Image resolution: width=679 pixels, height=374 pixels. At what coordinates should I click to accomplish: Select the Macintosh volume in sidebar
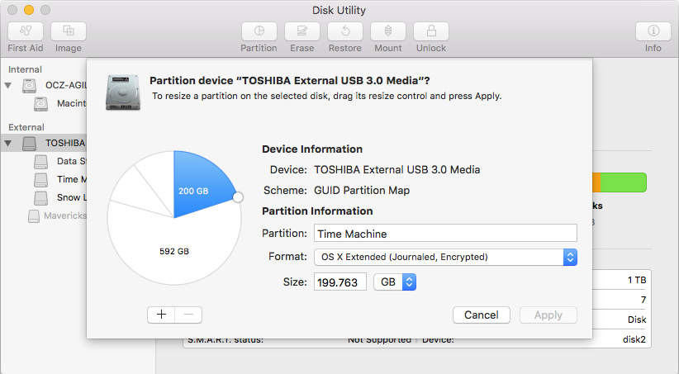[x=60, y=103]
